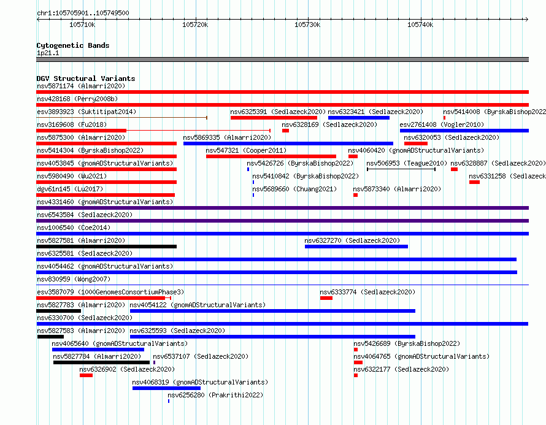Open the nsv5689660 (Chuang2021) label

pyautogui.click(x=294, y=189)
